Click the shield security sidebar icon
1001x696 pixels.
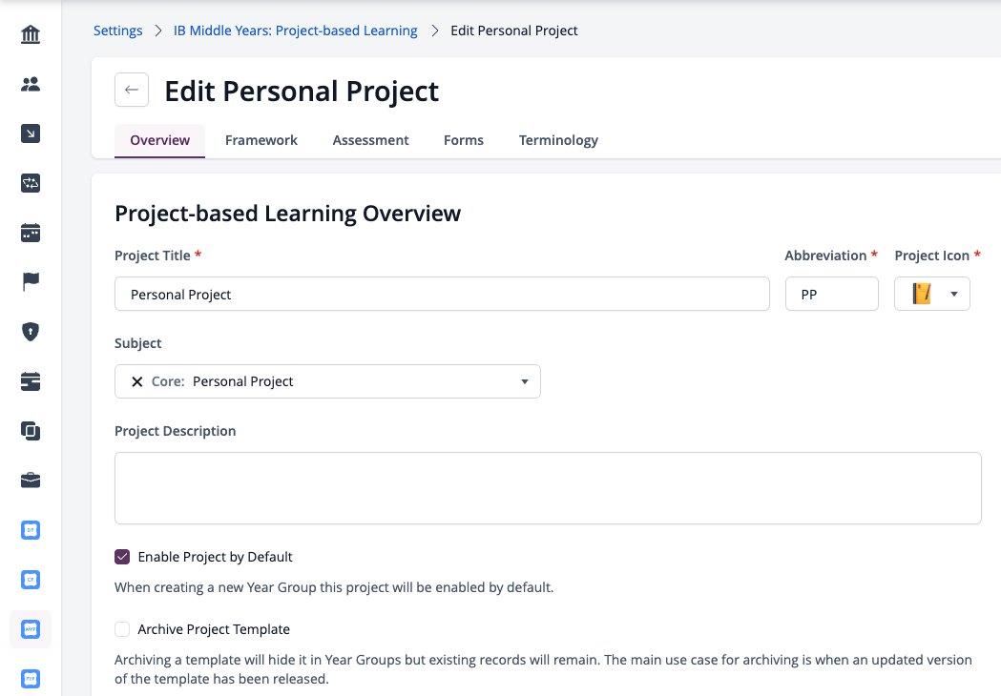point(30,331)
